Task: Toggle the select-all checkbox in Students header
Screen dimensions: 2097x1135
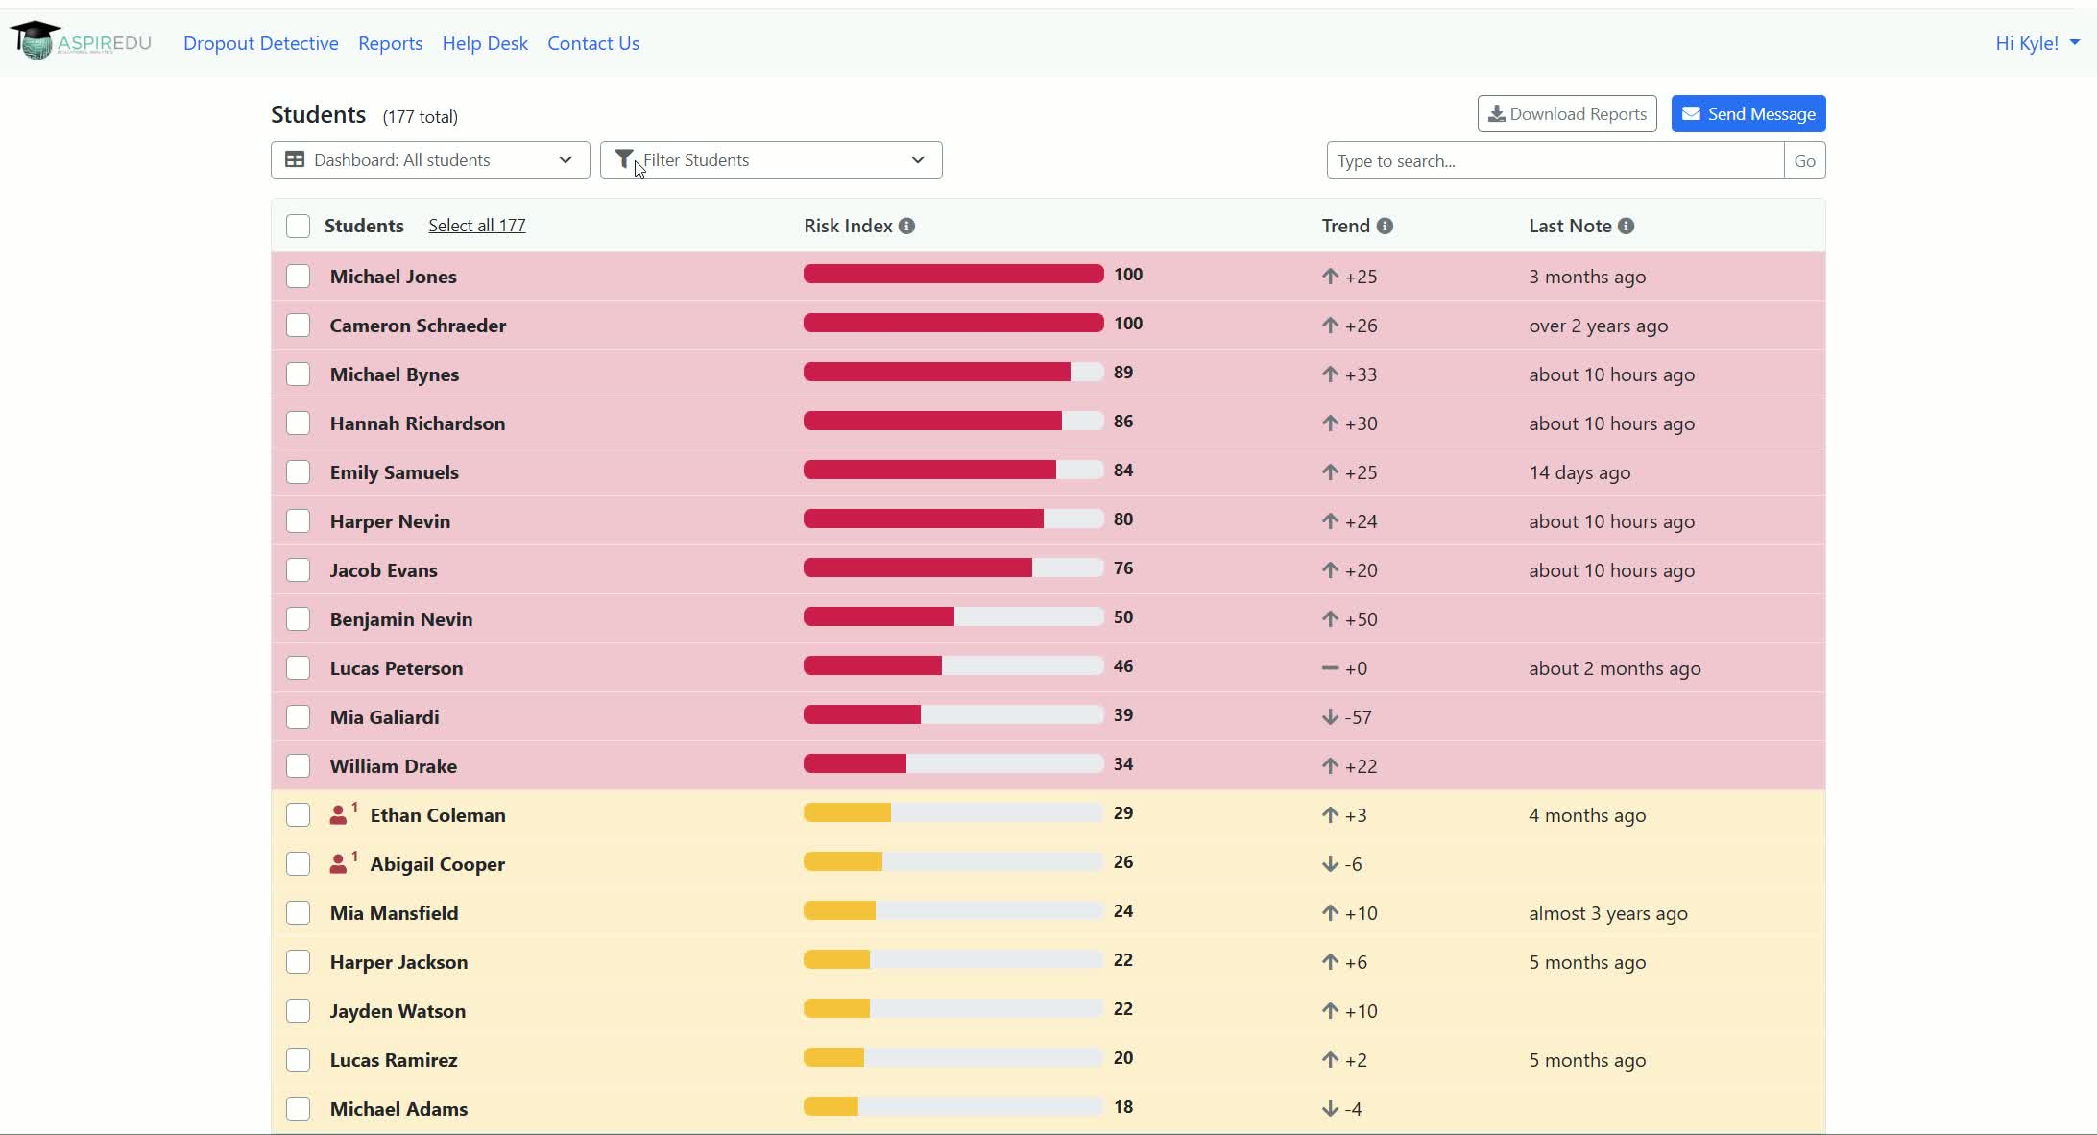Action: [x=298, y=226]
